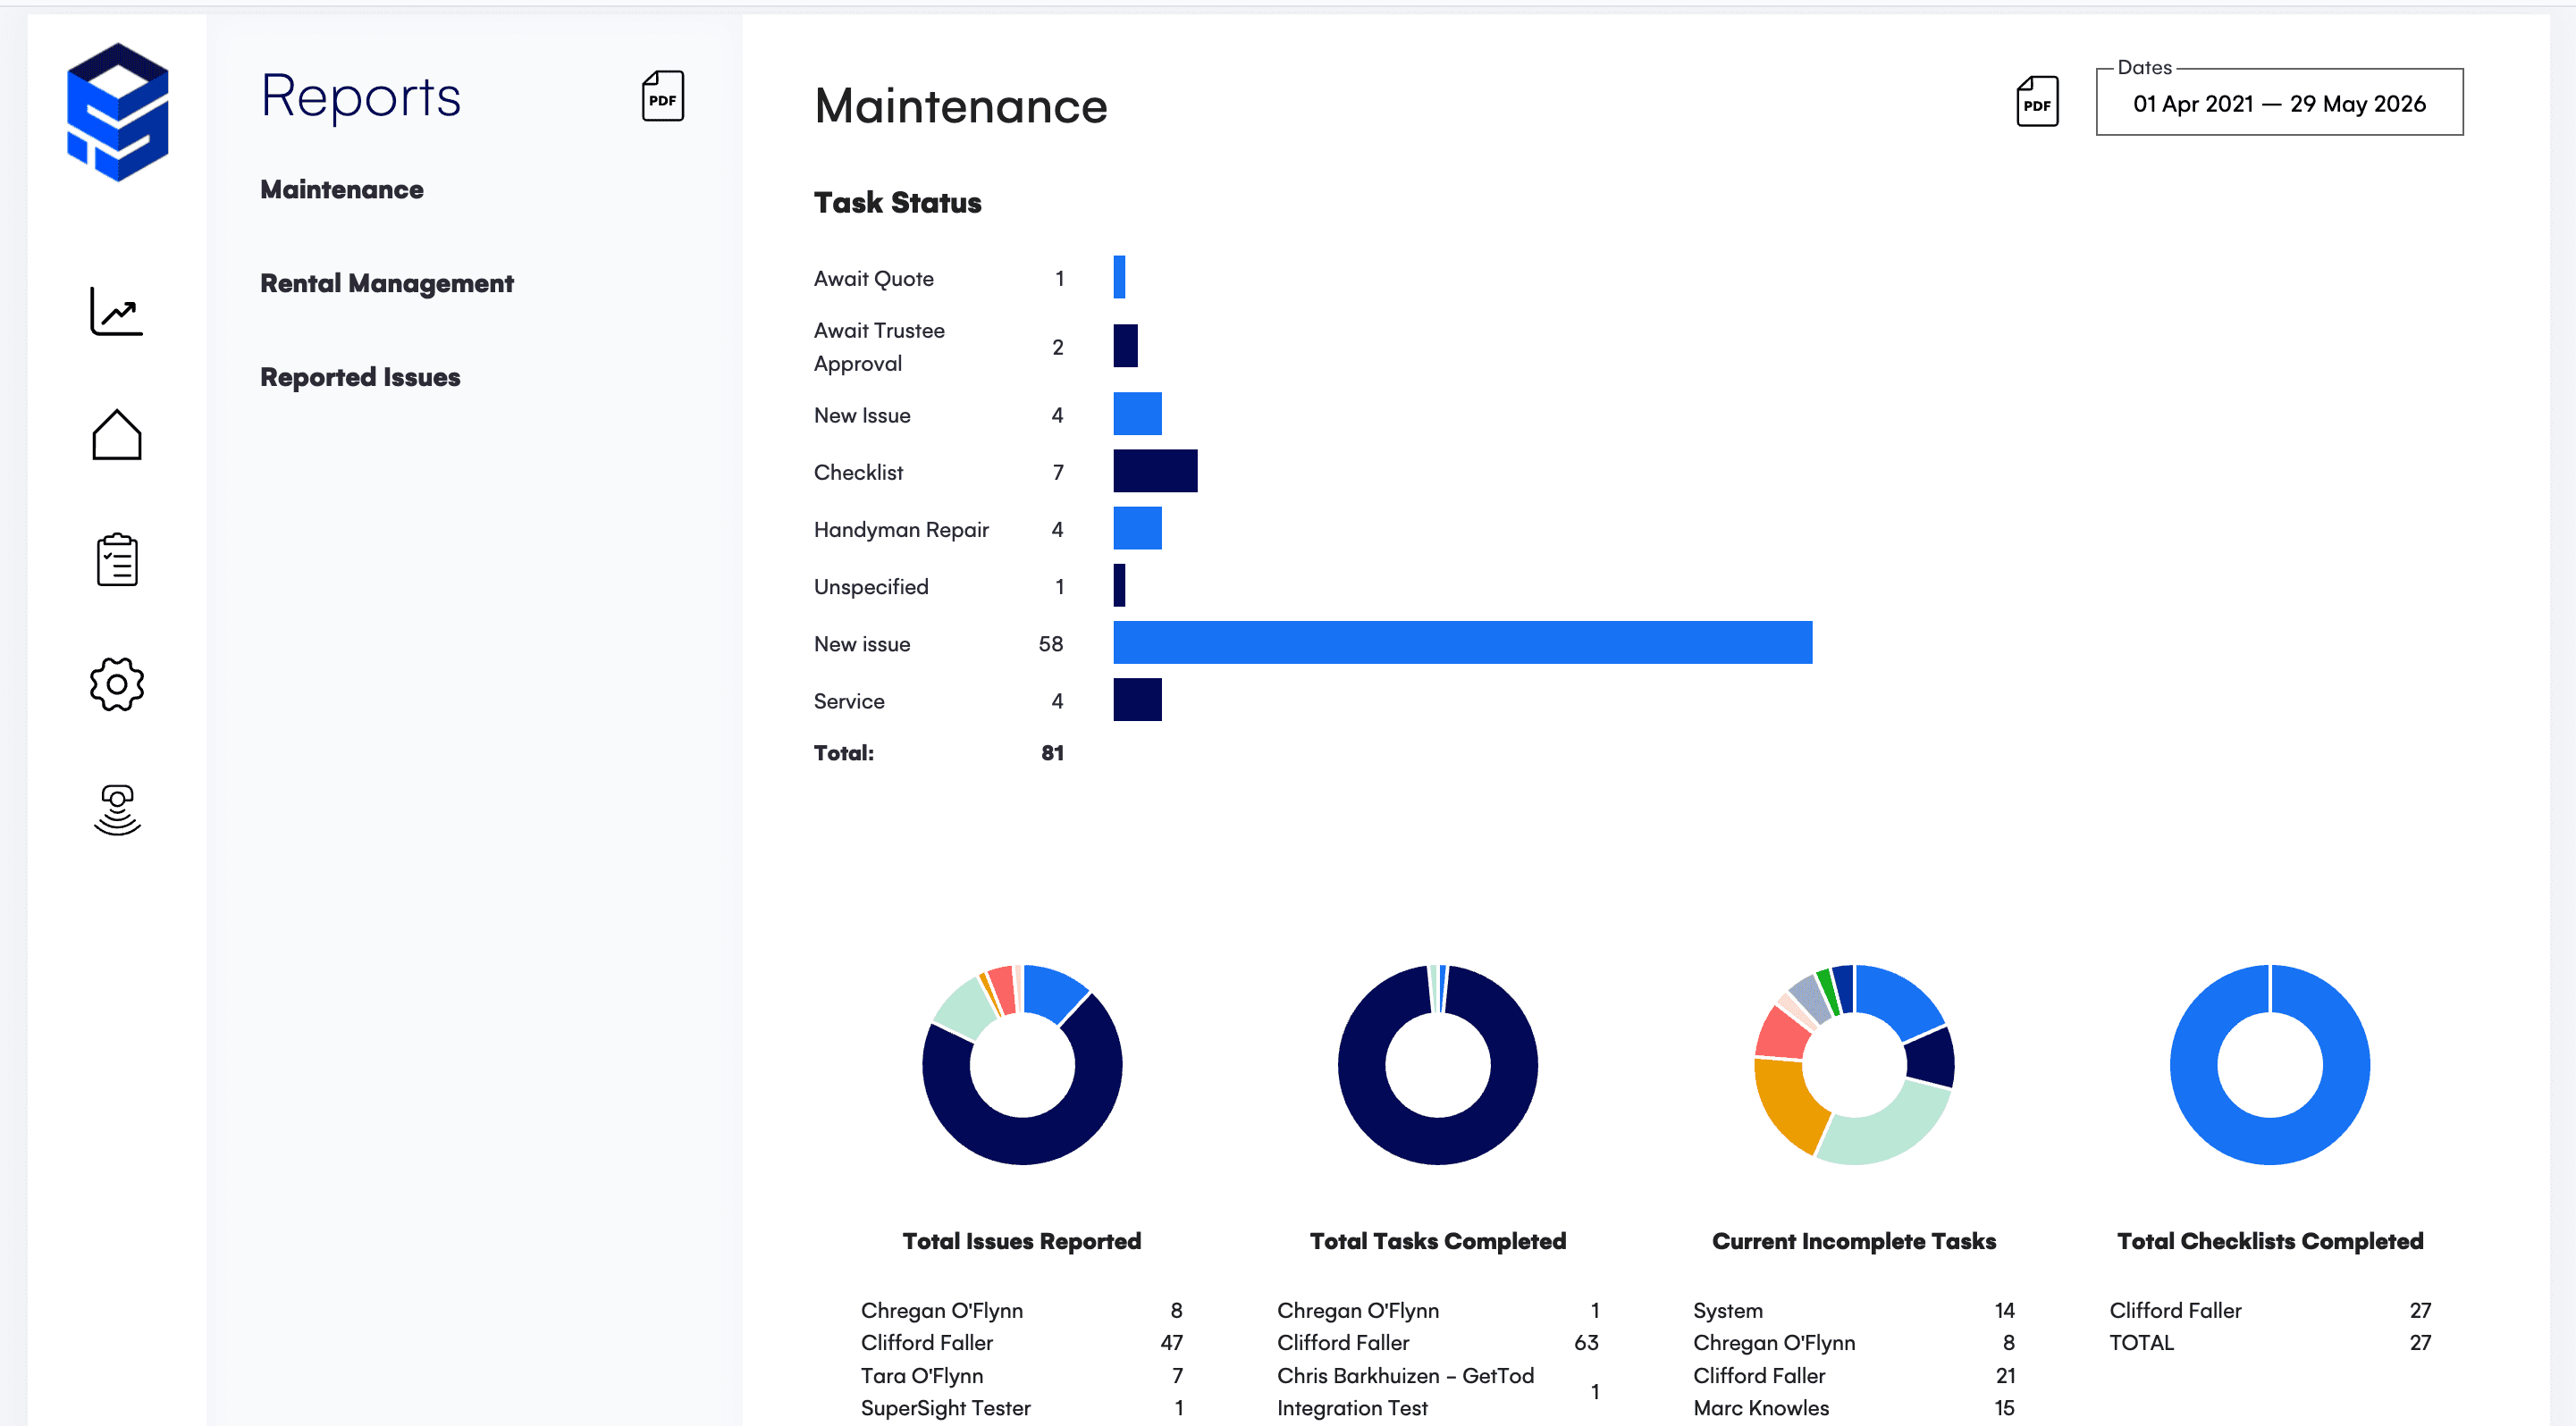Screen dimensions: 2576x1426
Task: Click the 'Total Issues Reported' chart title
Action: tap(1021, 1241)
